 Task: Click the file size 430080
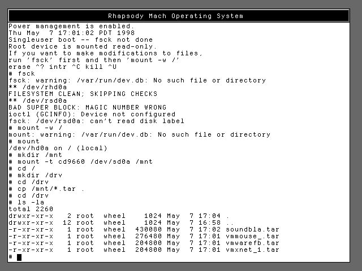pos(148,230)
